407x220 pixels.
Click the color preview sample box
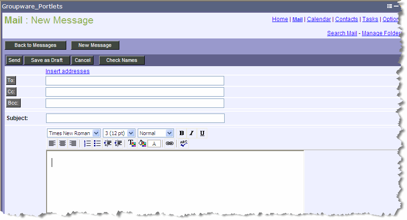tap(154, 144)
